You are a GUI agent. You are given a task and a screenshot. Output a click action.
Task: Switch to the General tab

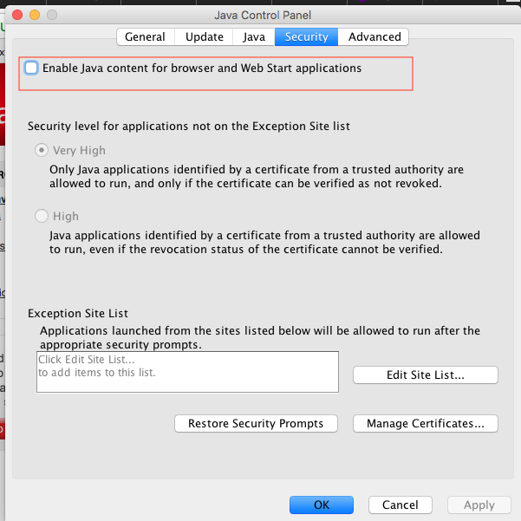tap(145, 37)
